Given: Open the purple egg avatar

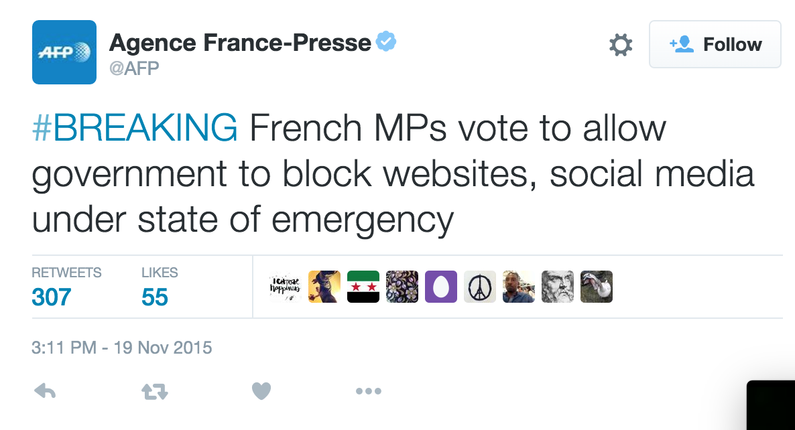Looking at the screenshot, I should tap(440, 287).
